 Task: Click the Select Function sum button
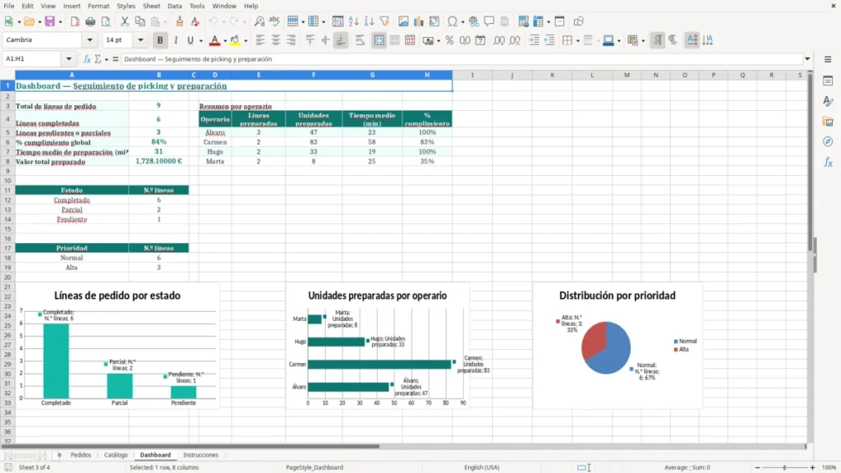point(98,59)
